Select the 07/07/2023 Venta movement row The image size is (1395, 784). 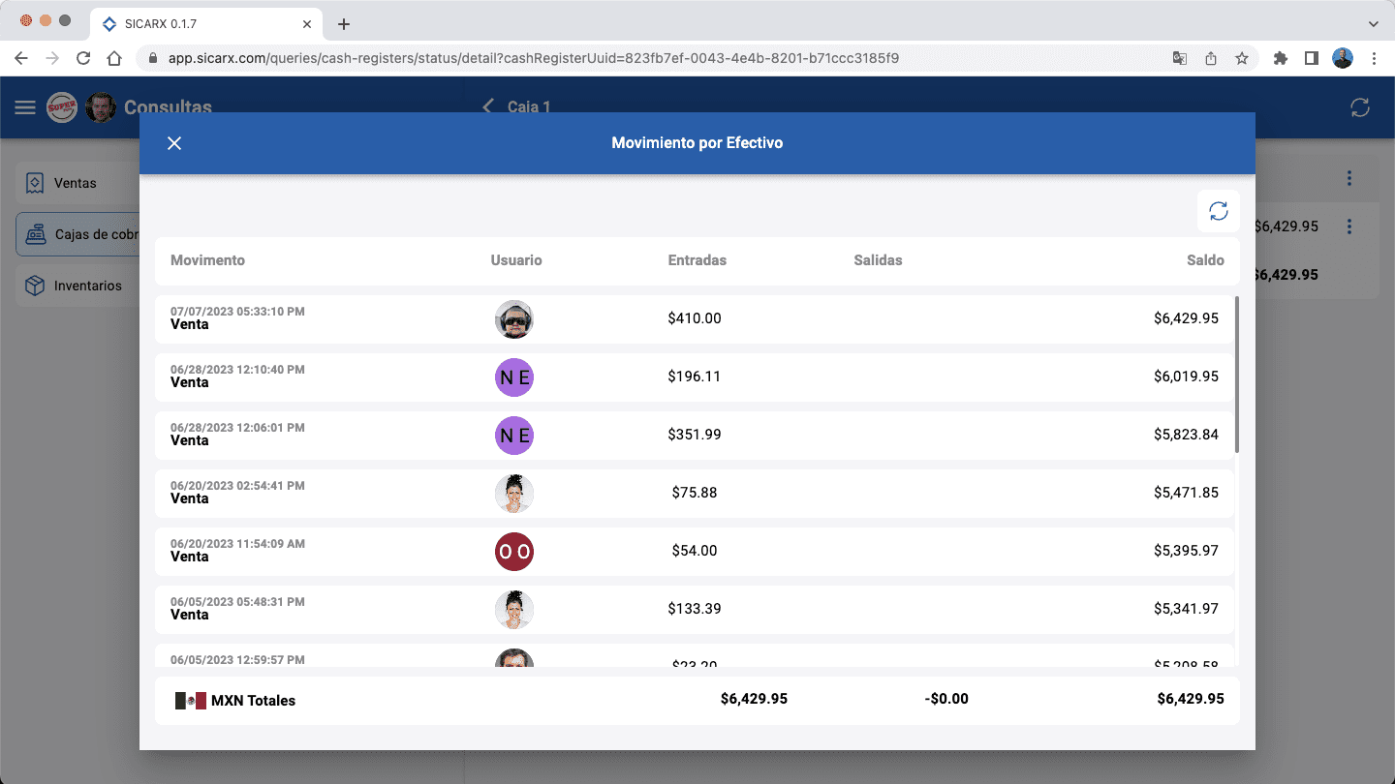coord(694,319)
